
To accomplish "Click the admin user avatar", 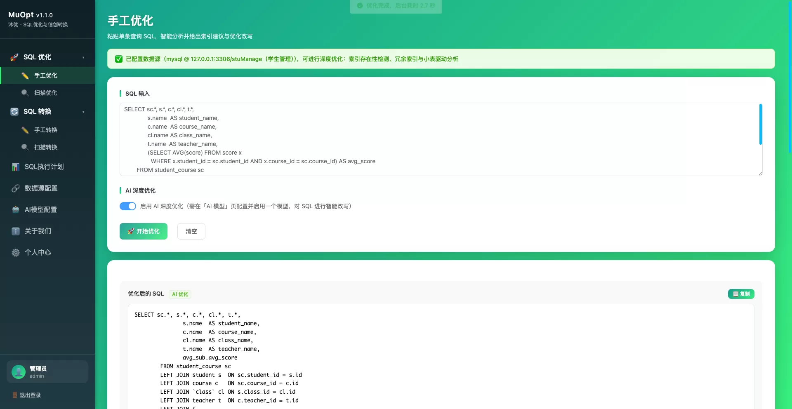I will point(19,372).
